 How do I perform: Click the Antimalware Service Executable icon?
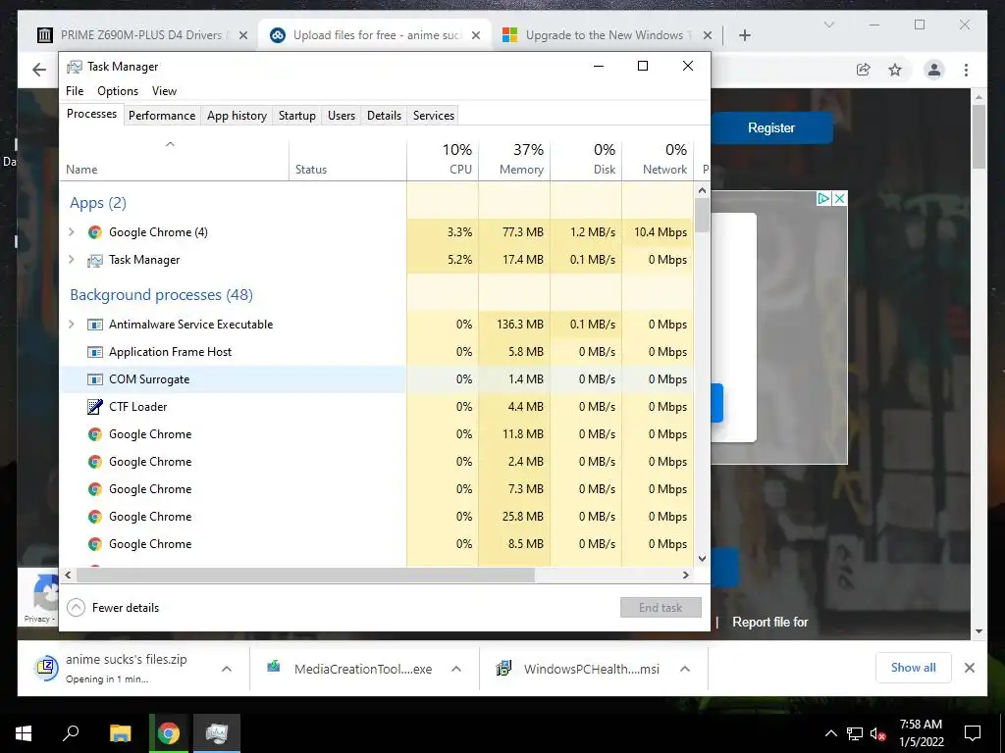click(95, 325)
